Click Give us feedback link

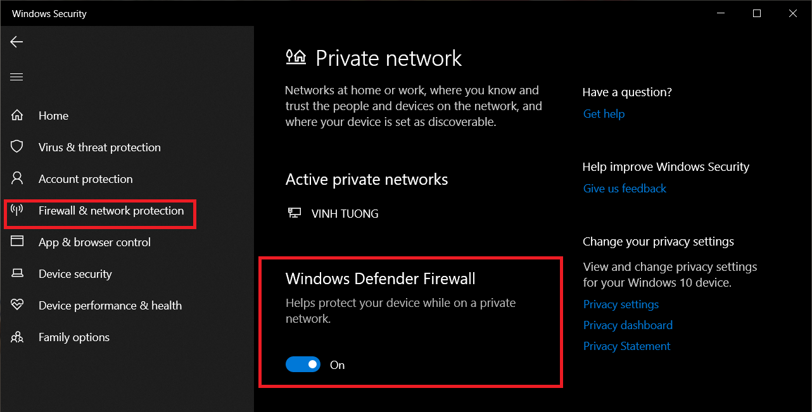coord(625,189)
